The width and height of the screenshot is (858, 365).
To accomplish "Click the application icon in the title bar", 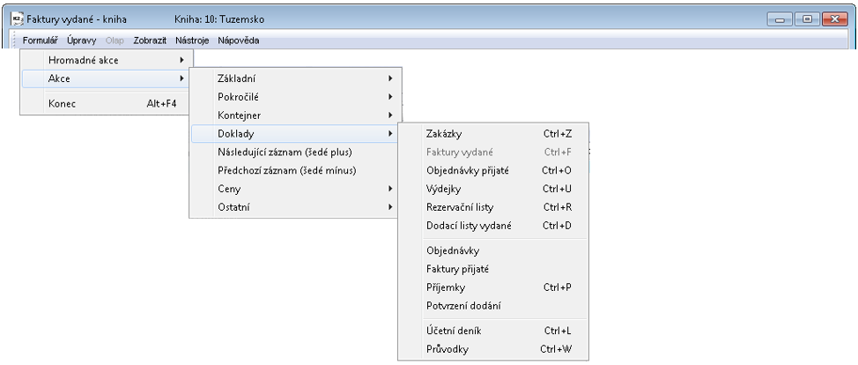I will (x=17, y=19).
